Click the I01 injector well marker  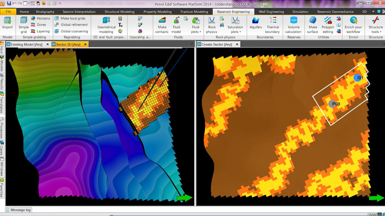coord(358,78)
